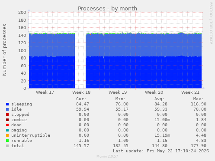Viewport: 215px width, 161px height.
Task: Click the 'total' legend label
Action: click(18, 146)
